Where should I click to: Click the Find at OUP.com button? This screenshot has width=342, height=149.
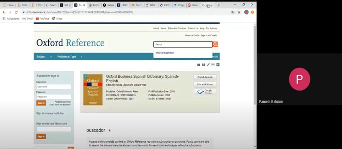pyautogui.click(x=205, y=84)
